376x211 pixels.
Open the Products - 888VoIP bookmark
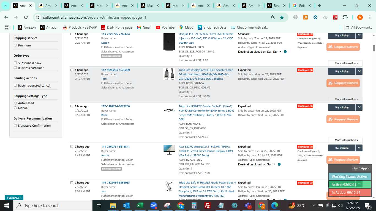tap(80, 27)
